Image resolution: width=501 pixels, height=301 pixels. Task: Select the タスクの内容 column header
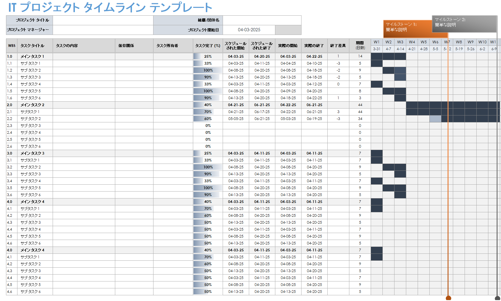[84, 46]
